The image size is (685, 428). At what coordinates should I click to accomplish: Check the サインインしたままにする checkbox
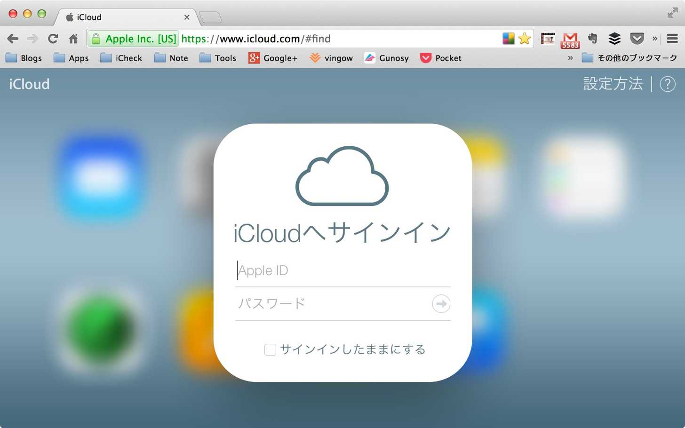pos(270,349)
